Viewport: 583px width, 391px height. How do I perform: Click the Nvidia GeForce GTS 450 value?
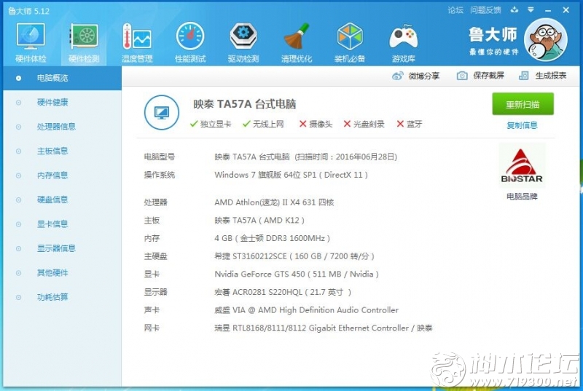click(297, 274)
